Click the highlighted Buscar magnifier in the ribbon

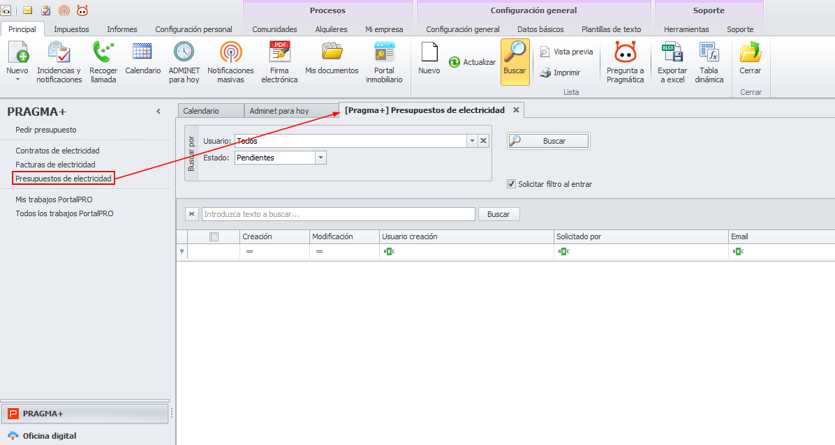coord(515,62)
